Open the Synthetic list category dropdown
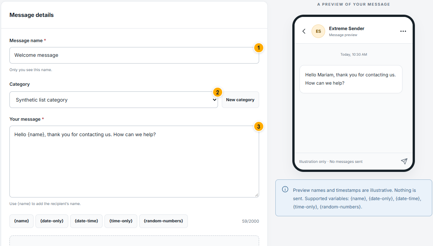Image resolution: width=433 pixels, height=246 pixels. (x=114, y=100)
